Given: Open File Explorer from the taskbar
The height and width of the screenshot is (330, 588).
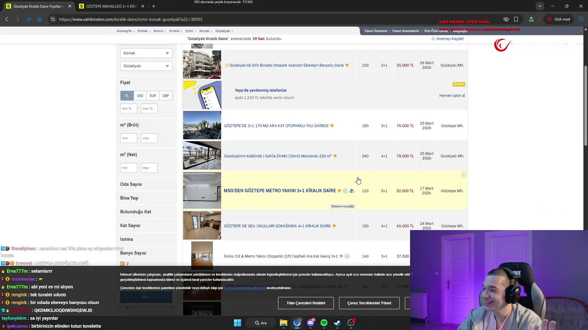Looking at the screenshot, I should (283, 323).
